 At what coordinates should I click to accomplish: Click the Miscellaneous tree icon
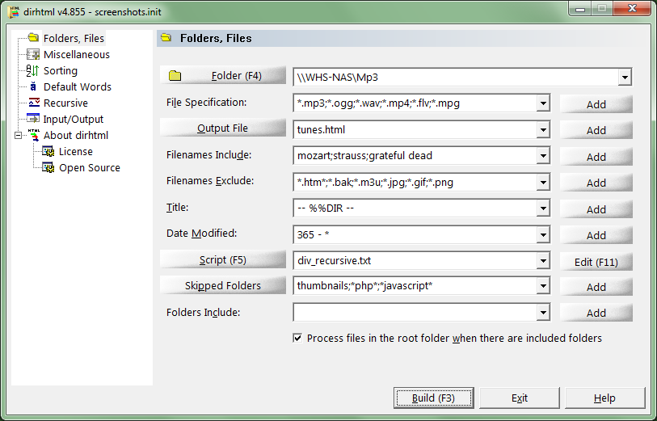(33, 54)
